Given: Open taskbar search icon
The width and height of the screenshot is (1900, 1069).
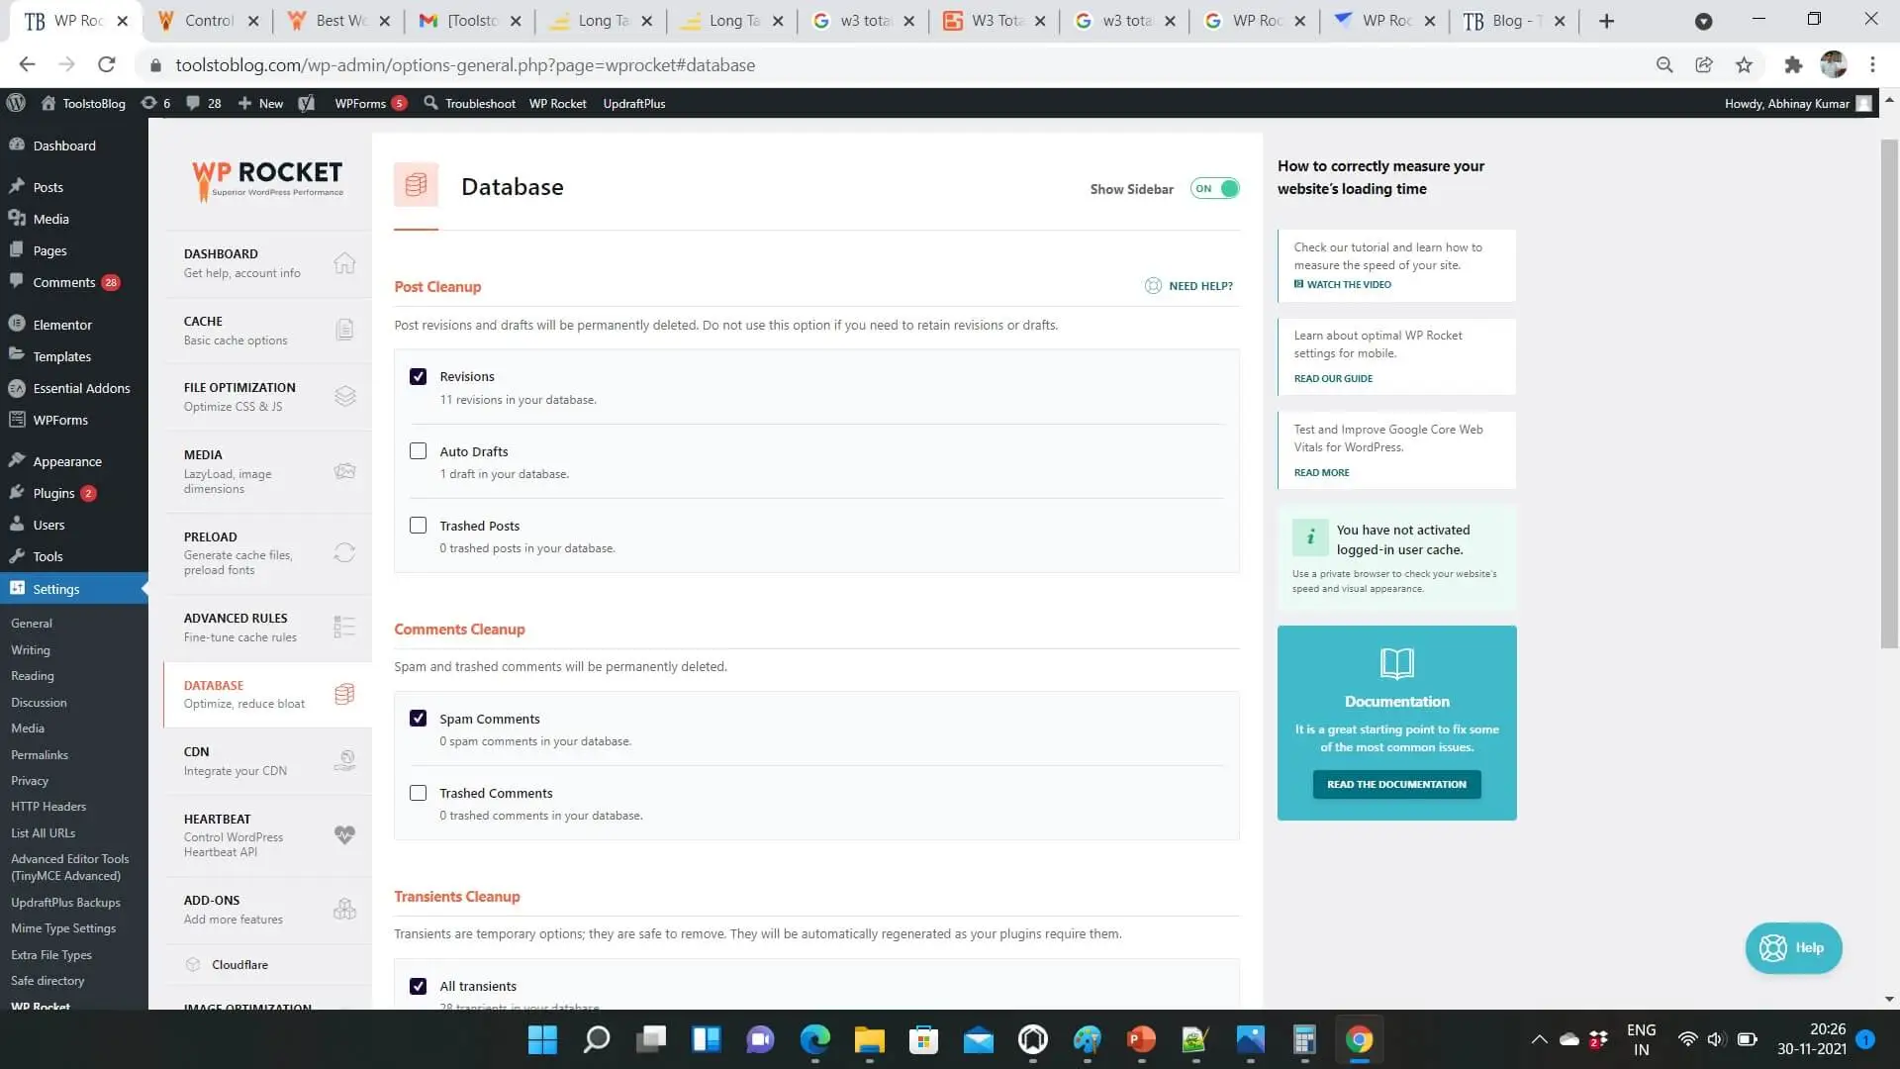Looking at the screenshot, I should click(x=597, y=1039).
